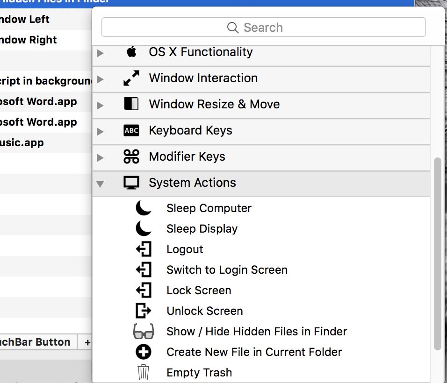The height and width of the screenshot is (383, 447).
Task: Expand the Keyboard Keys section arrow
Action: coord(100,131)
